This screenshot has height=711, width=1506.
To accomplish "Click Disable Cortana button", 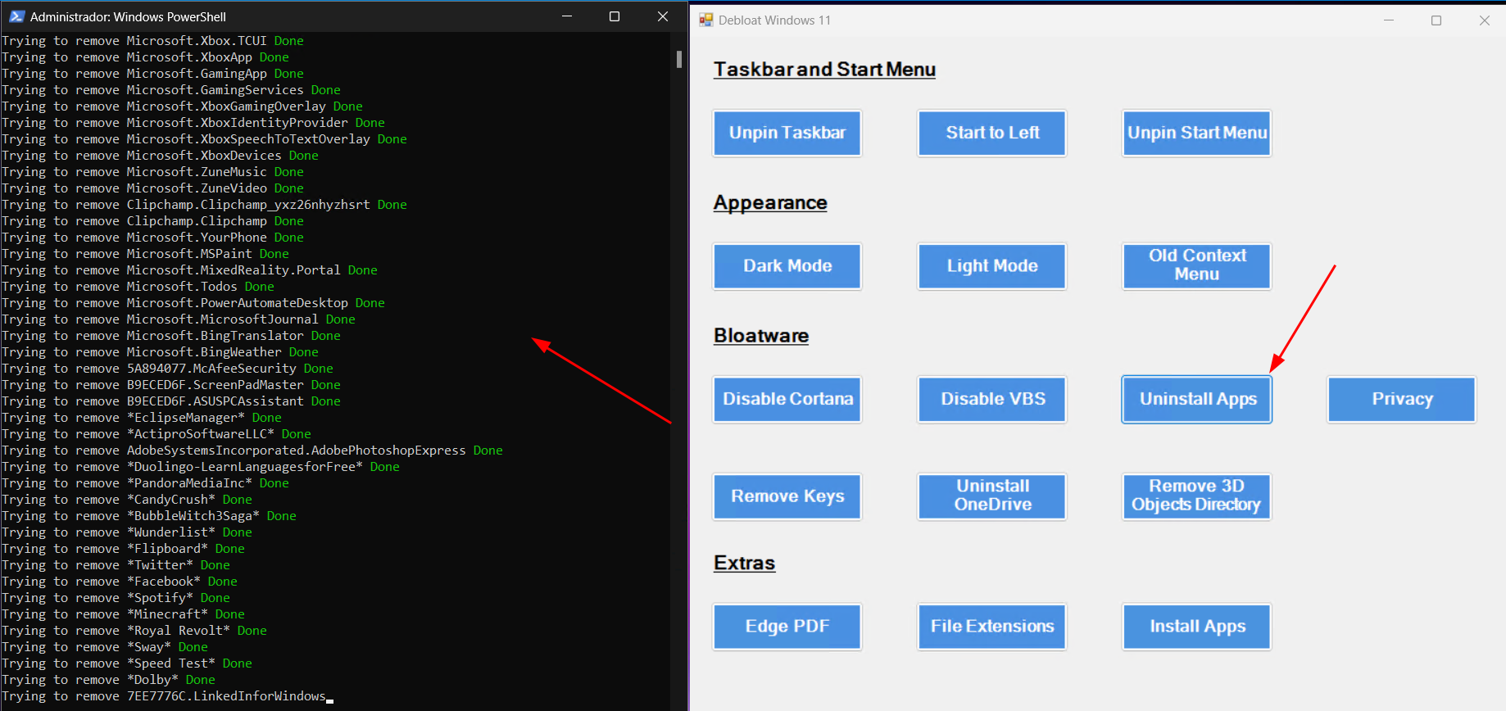I will pyautogui.click(x=787, y=399).
